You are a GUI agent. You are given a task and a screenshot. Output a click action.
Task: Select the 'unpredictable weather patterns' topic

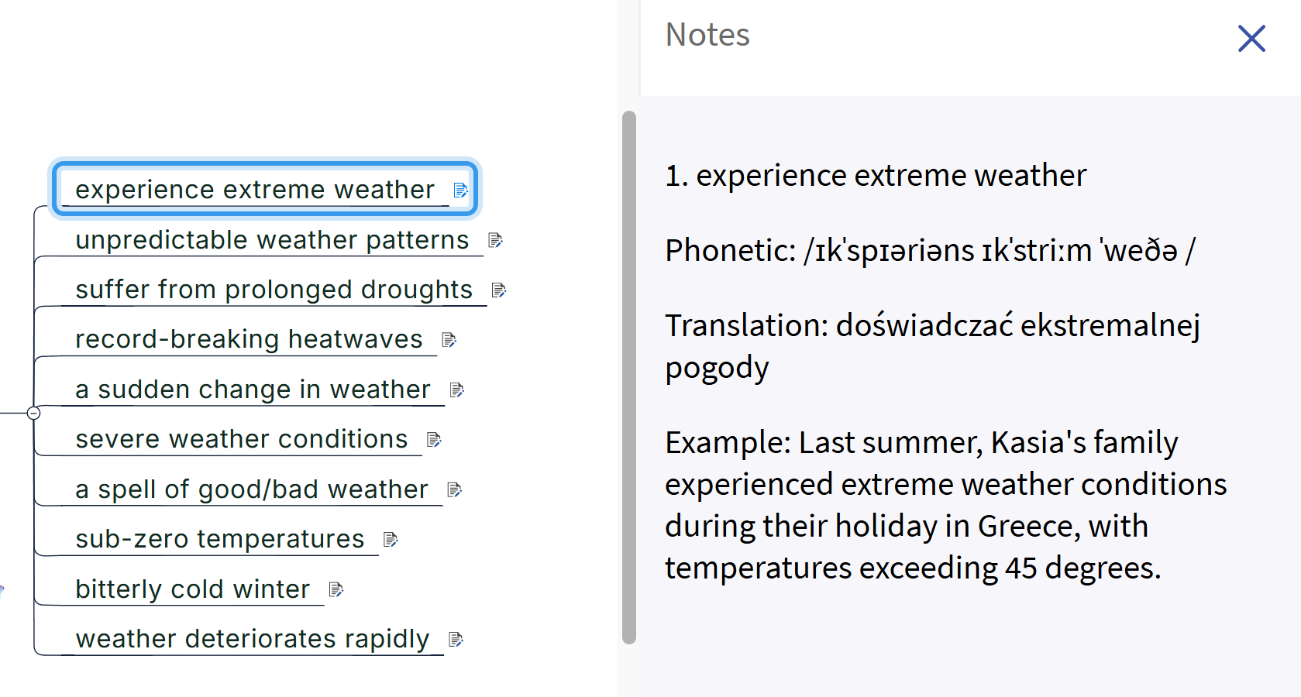[272, 240]
